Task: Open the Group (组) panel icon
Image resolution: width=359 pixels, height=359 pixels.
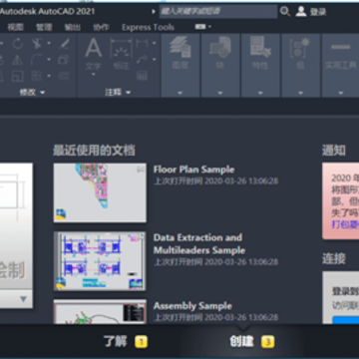Action: 300,47
